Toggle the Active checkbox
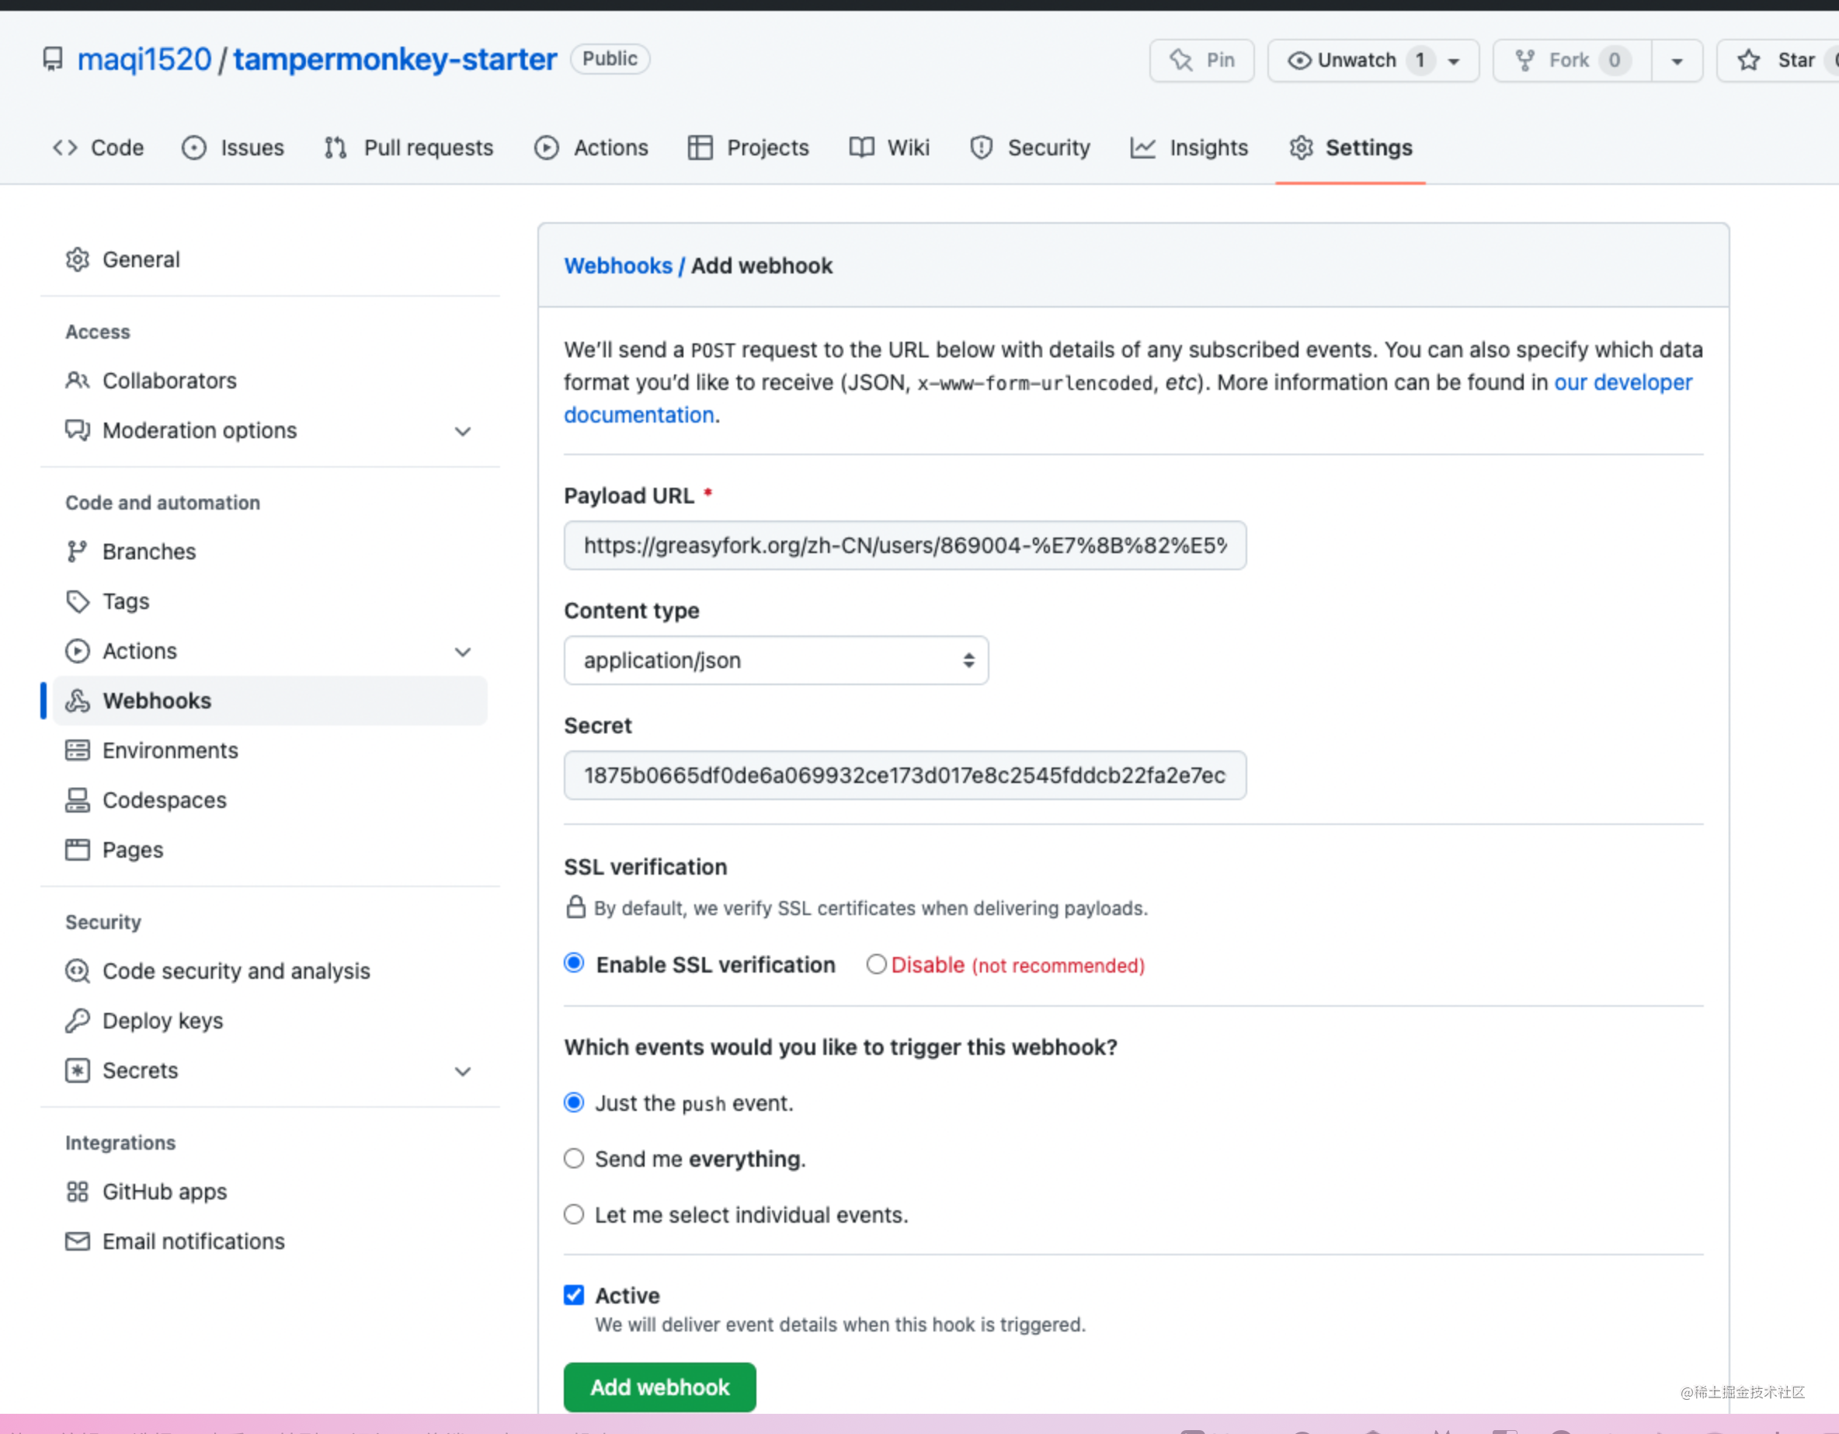 574,1295
